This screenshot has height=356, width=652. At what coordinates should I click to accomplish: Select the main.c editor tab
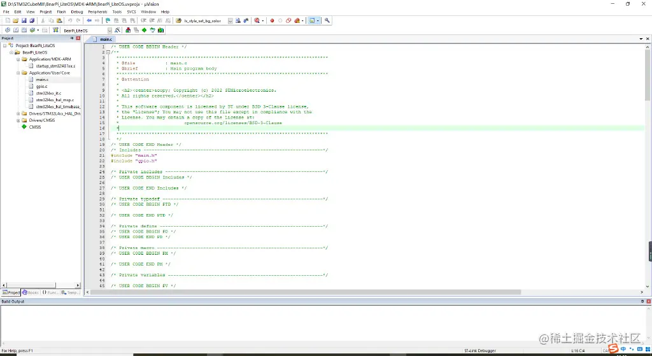tap(103, 39)
